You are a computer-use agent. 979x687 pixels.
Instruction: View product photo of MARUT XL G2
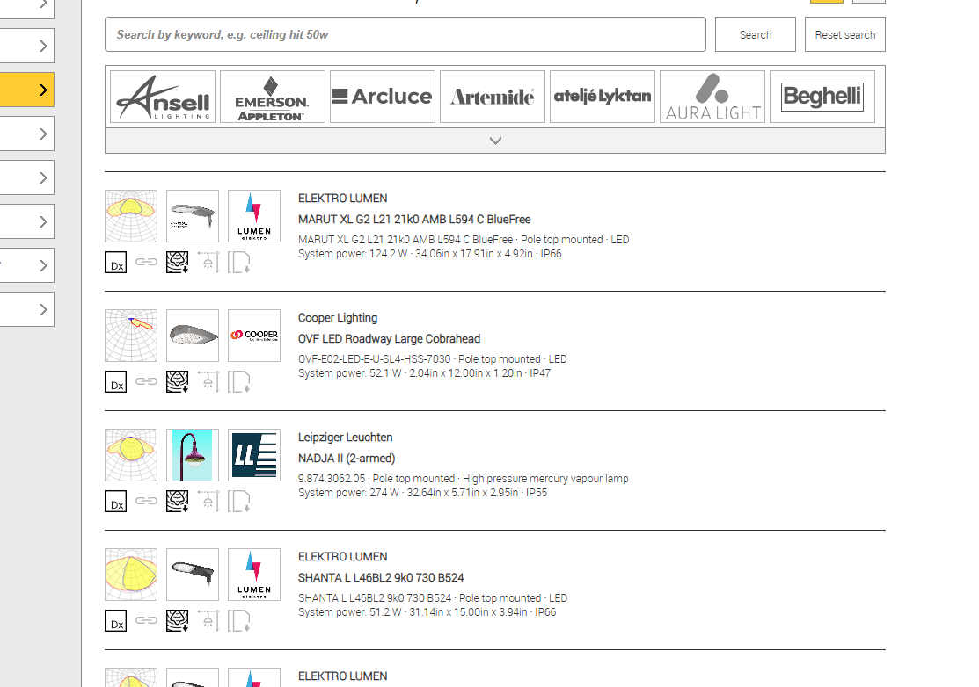pyautogui.click(x=193, y=216)
